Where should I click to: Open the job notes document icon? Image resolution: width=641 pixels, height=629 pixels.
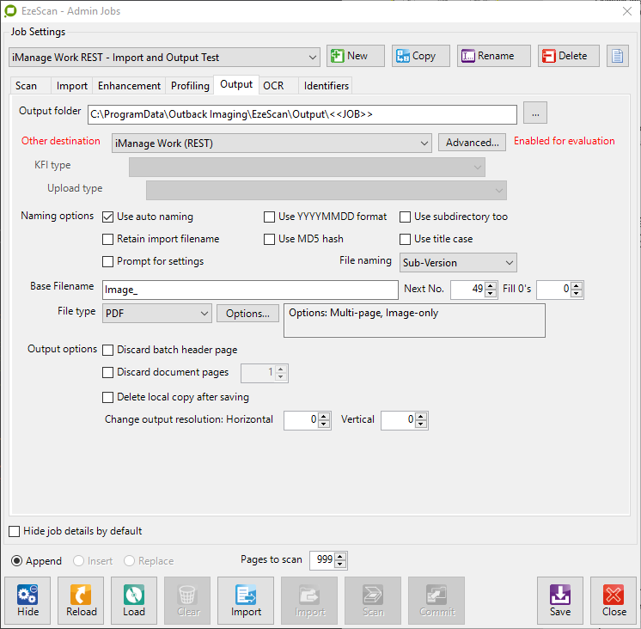617,57
